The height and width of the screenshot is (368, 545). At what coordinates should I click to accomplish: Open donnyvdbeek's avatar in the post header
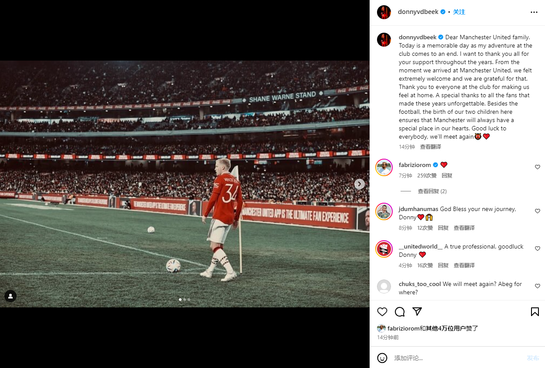[384, 12]
